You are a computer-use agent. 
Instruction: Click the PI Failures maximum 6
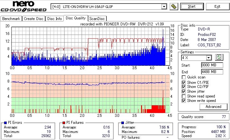[109, 132]
